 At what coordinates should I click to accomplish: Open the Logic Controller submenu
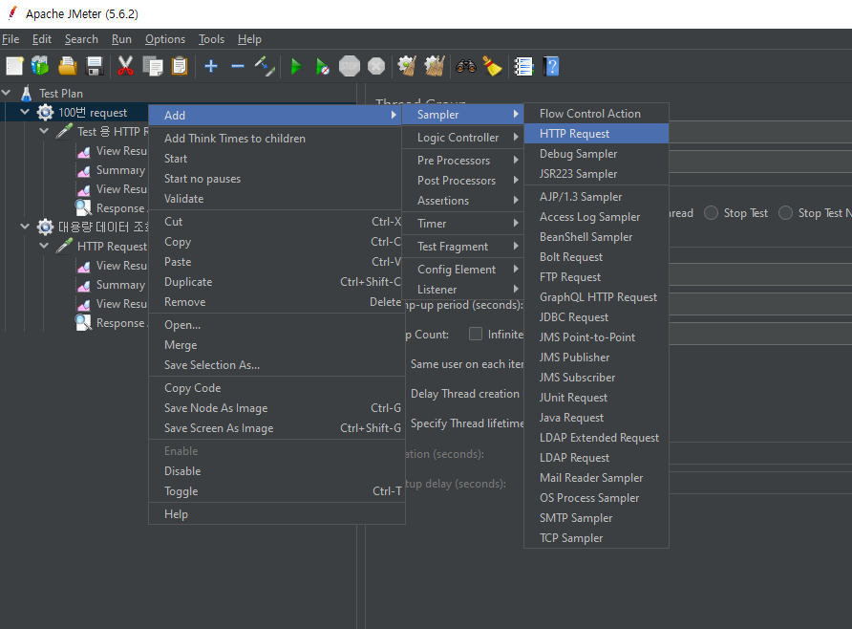462,138
